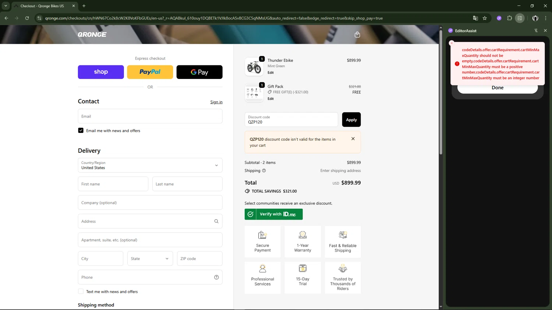The width and height of the screenshot is (552, 310).
Task: Click the browser address bar URL
Action: tap(214, 18)
